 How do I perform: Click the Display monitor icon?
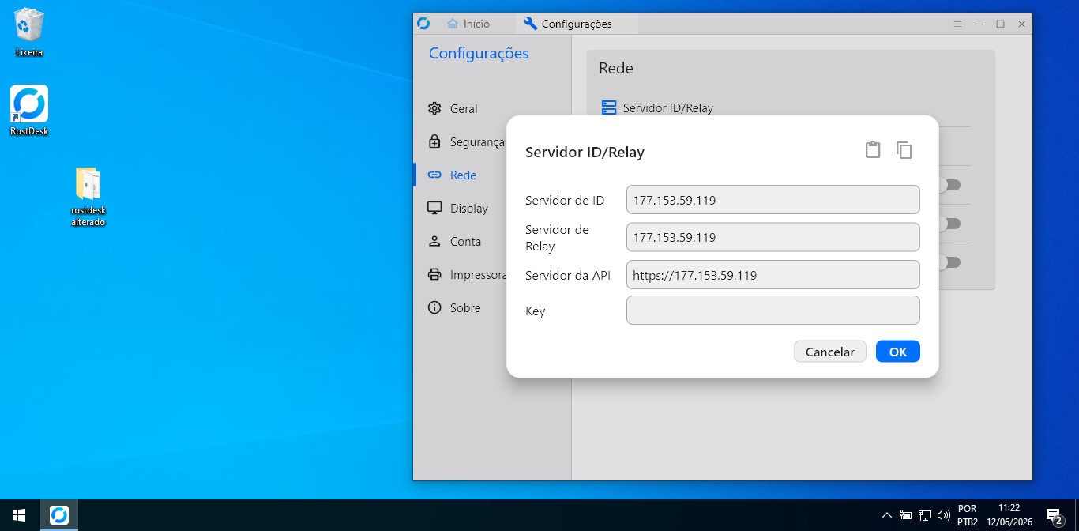click(x=434, y=209)
